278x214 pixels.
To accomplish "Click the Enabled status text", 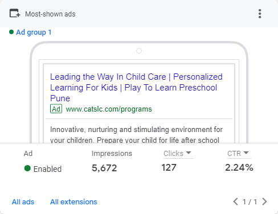I will pos(47,169).
